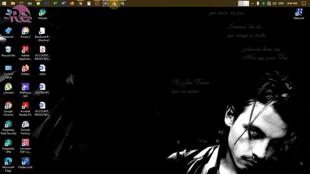Click the USB safely remove tray icon
Screen dimensions: 310x174
(258, 3)
